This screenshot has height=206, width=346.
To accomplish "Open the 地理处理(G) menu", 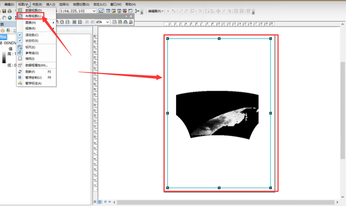I will point(81,4).
